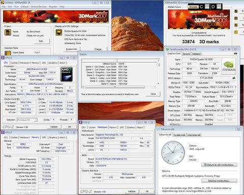Click the GPU-Z camera screenshot icon

pyautogui.click(x=235, y=53)
